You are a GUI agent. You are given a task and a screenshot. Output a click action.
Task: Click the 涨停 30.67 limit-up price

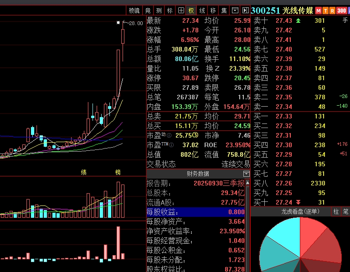pyautogui.click(x=190, y=78)
